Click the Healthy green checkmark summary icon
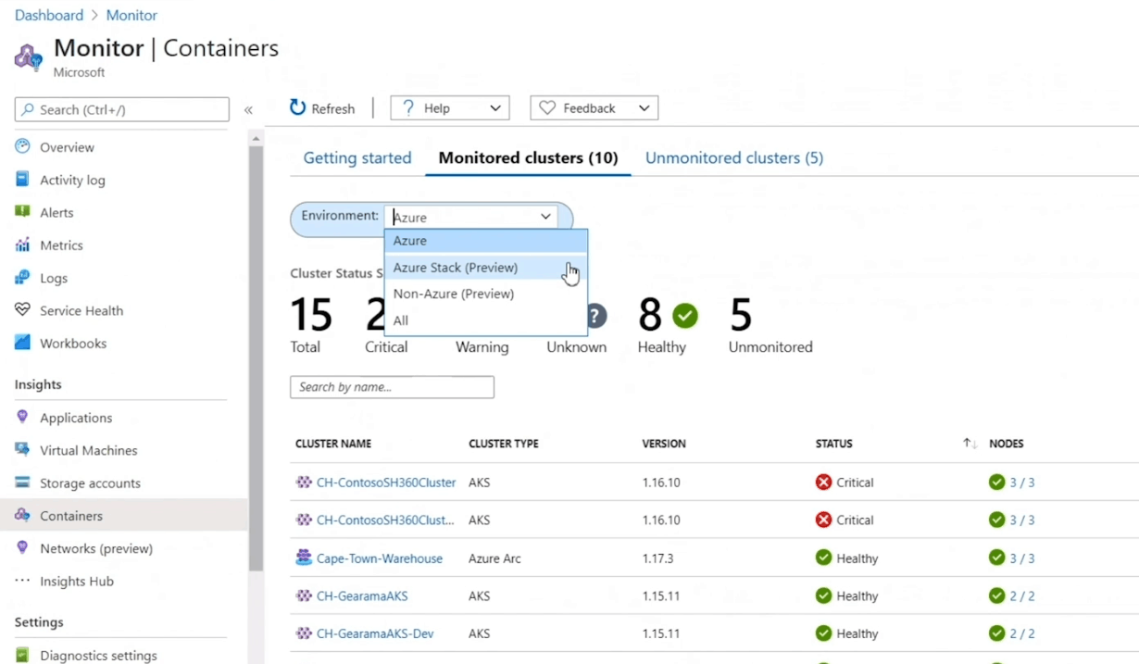This screenshot has width=1139, height=664. pos(685,316)
